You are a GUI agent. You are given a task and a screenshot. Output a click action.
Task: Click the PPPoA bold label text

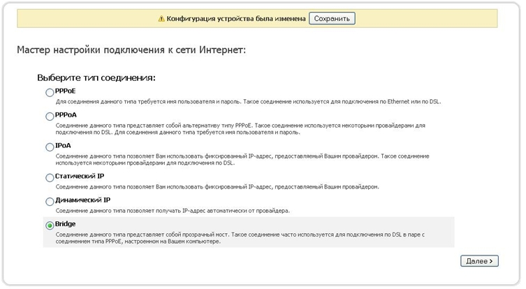[x=66, y=115]
